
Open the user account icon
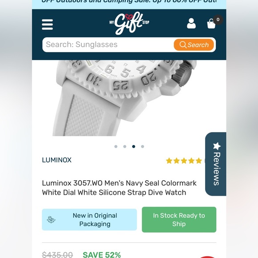191,24
